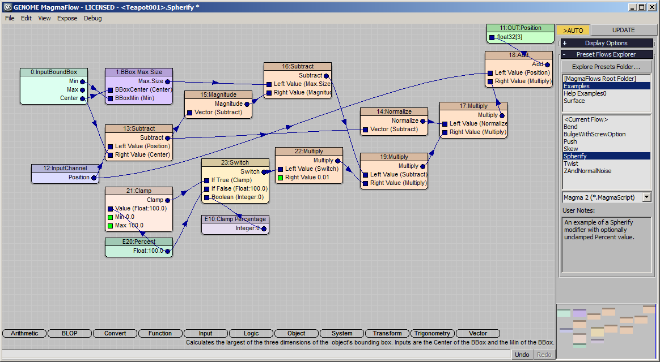Open the Trigonometry node category

432,334
